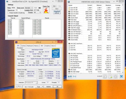Click the logging sheet icon in HWiNFO toolbar
The image size is (126, 99).
(x=110, y=76)
